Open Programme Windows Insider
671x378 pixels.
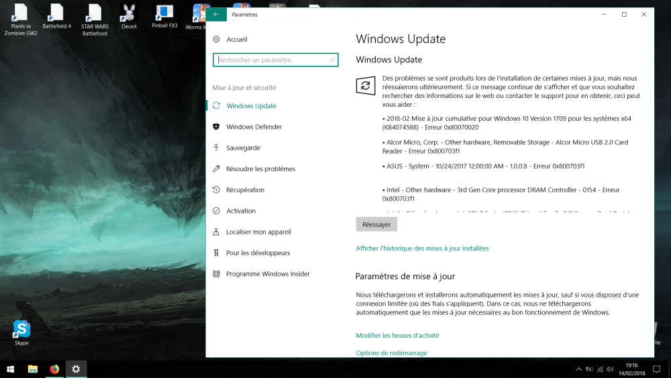point(268,274)
